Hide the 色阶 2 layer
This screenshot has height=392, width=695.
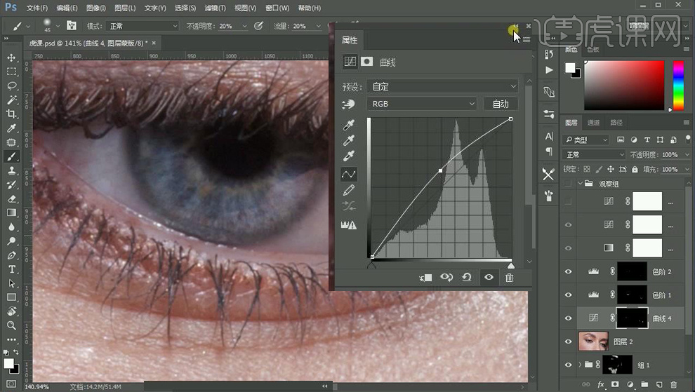(569, 271)
